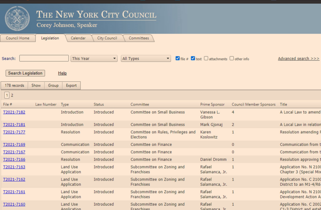Sort by Prime Sponsor column header

pyautogui.click(x=212, y=104)
